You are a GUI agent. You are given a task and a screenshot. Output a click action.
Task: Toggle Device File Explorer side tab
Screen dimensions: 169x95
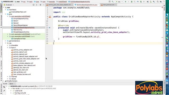click(164, 87)
